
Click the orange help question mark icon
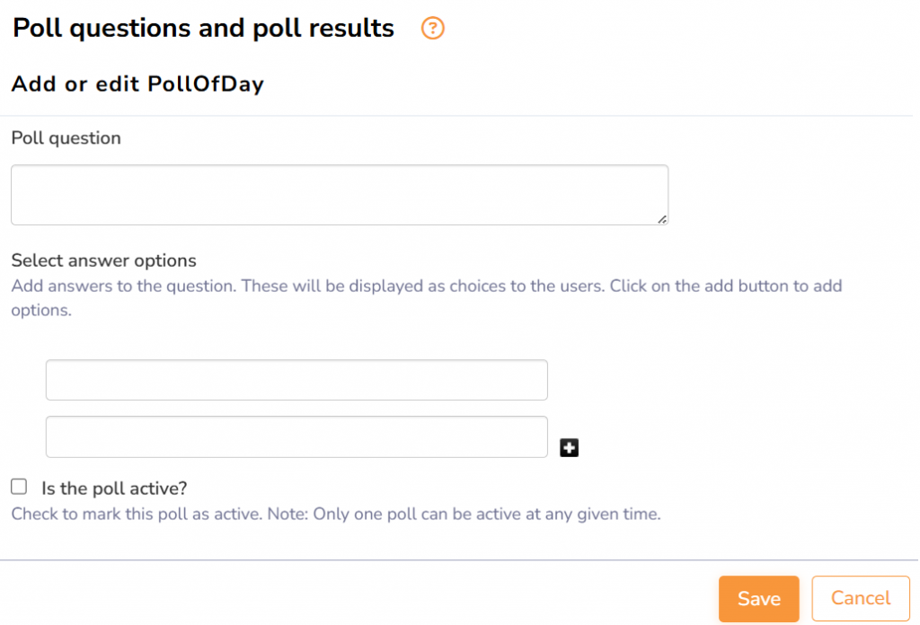[433, 29]
